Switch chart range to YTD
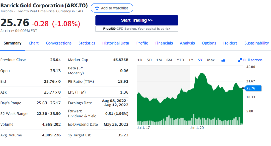Viewport: 271px width, 146px height. point(180,60)
